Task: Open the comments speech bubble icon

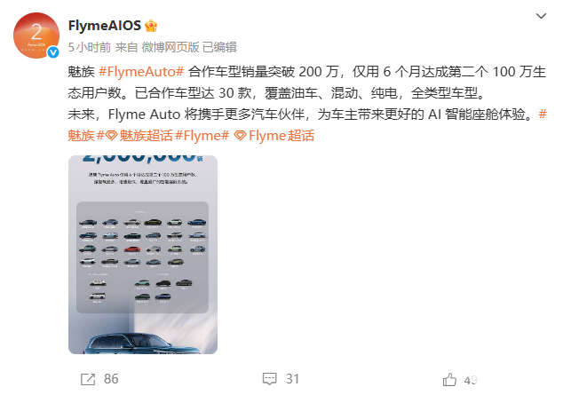Action: pyautogui.click(x=269, y=379)
